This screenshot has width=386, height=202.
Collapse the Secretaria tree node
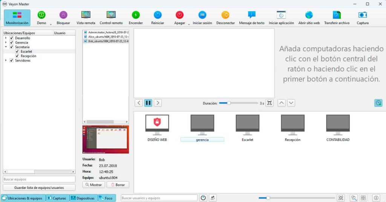tap(6, 47)
